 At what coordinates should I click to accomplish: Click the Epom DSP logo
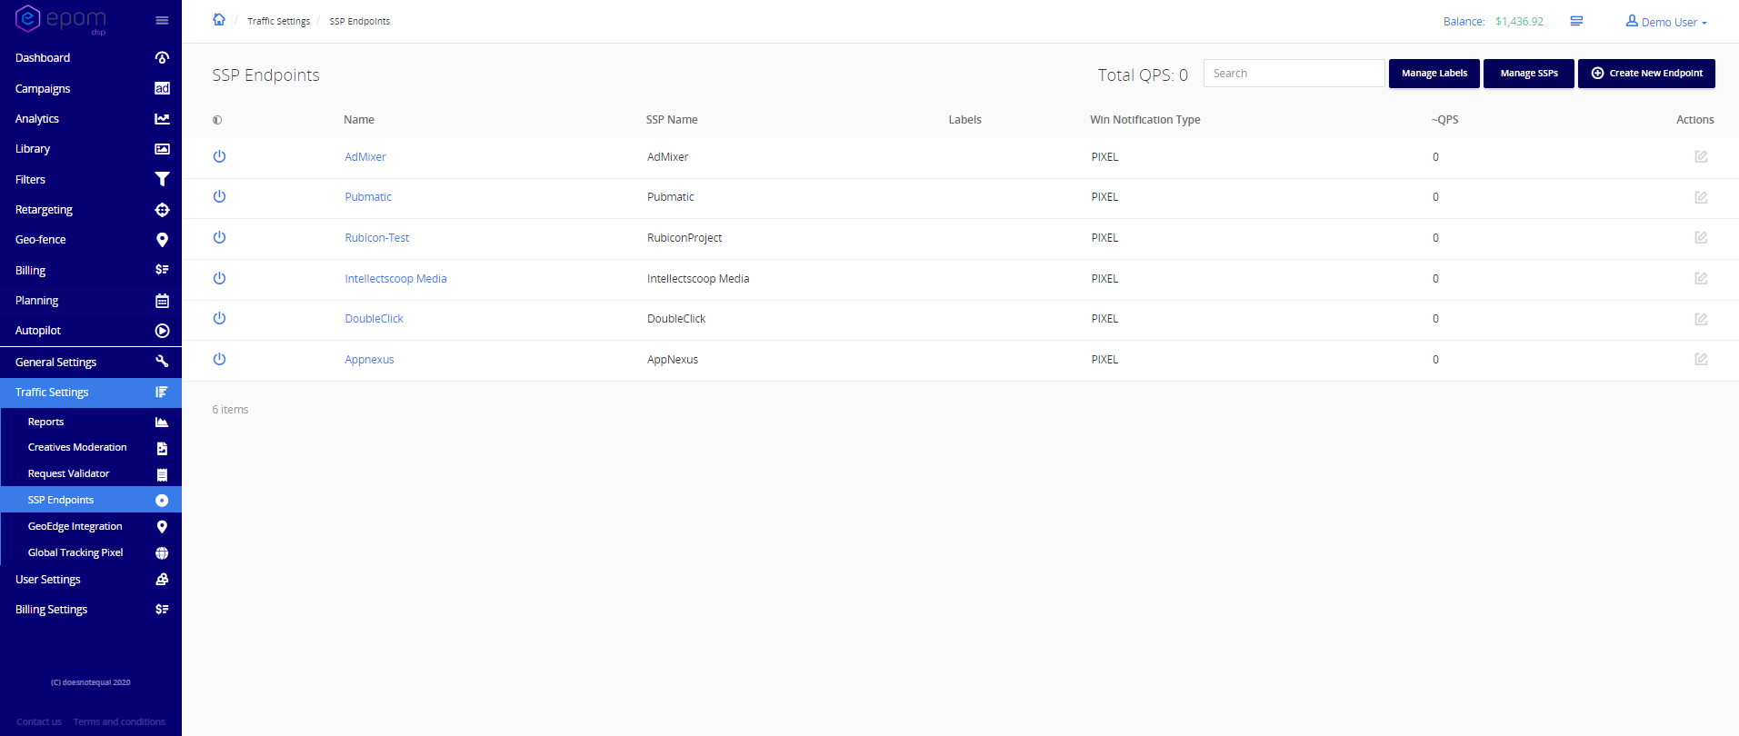point(61,19)
